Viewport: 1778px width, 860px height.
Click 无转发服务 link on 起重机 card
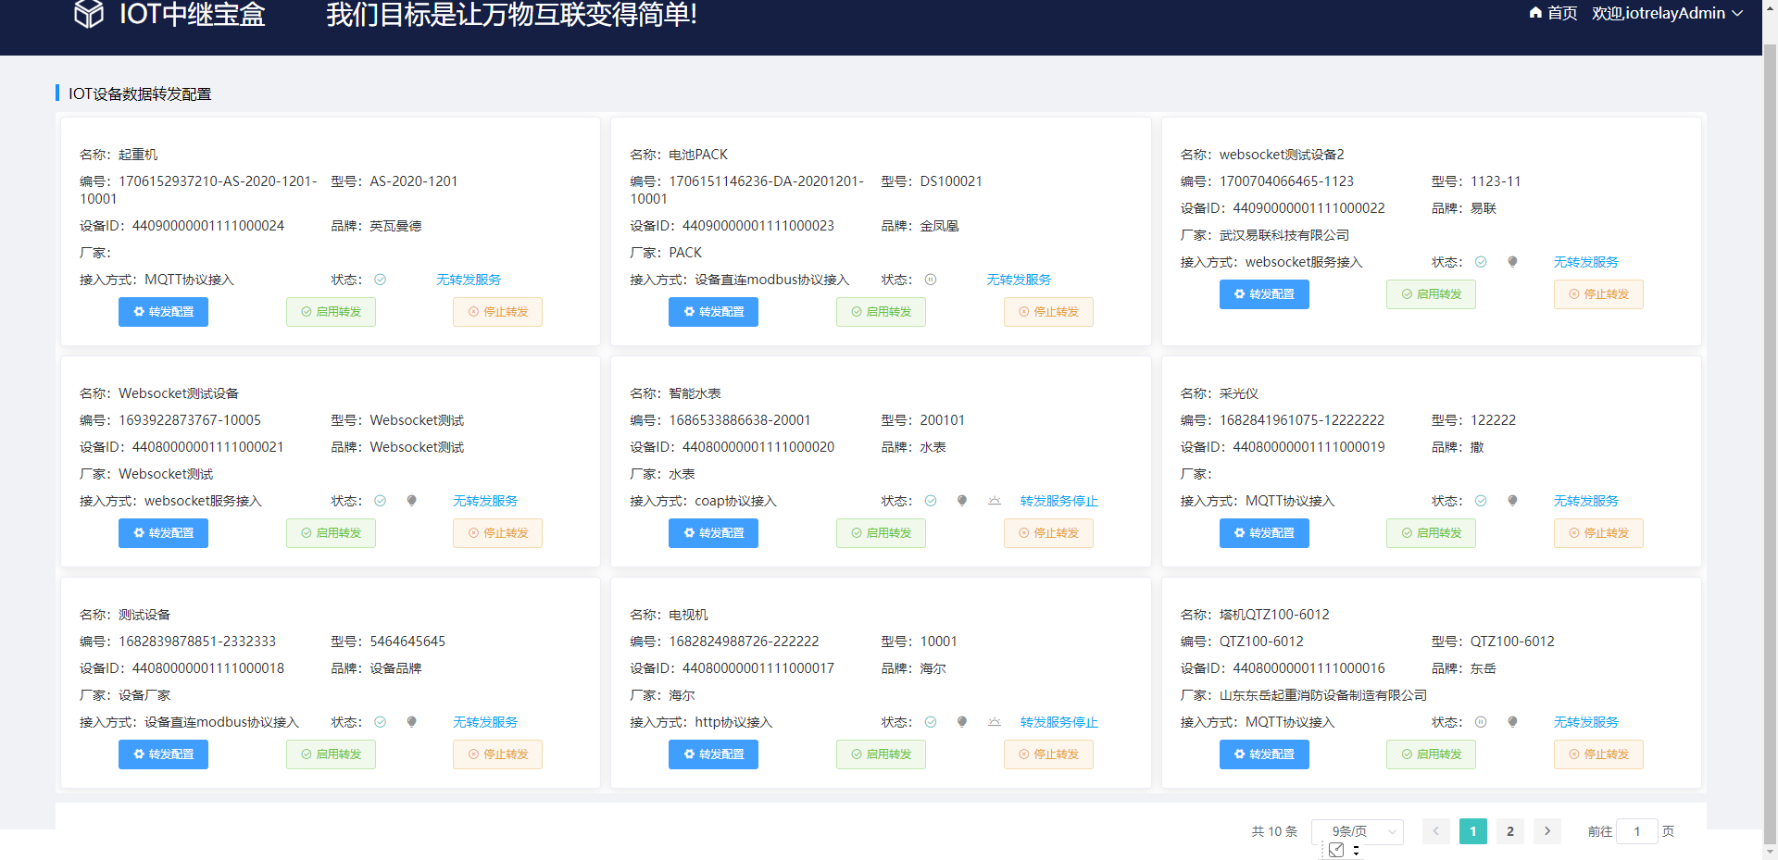468,279
